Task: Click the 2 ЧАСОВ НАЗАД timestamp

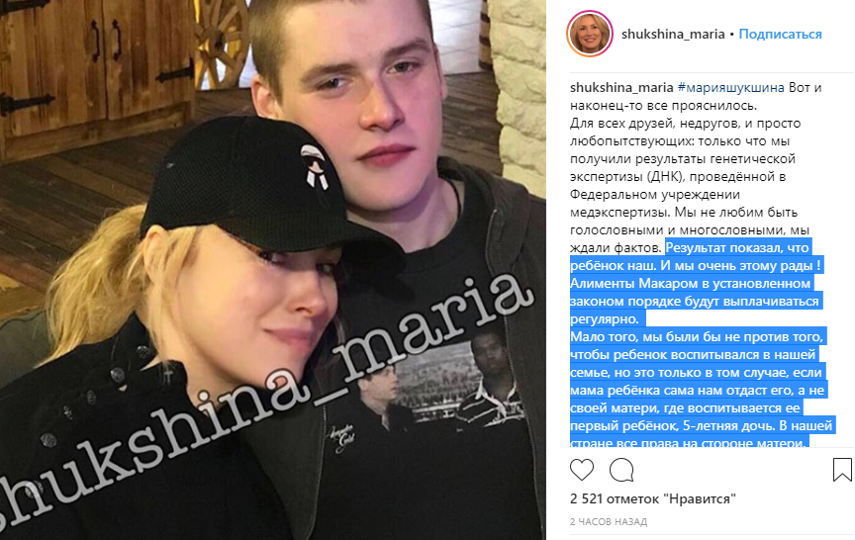Action: (x=609, y=521)
